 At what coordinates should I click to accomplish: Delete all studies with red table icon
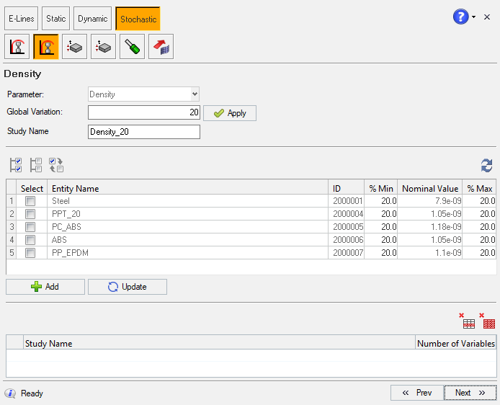click(488, 321)
